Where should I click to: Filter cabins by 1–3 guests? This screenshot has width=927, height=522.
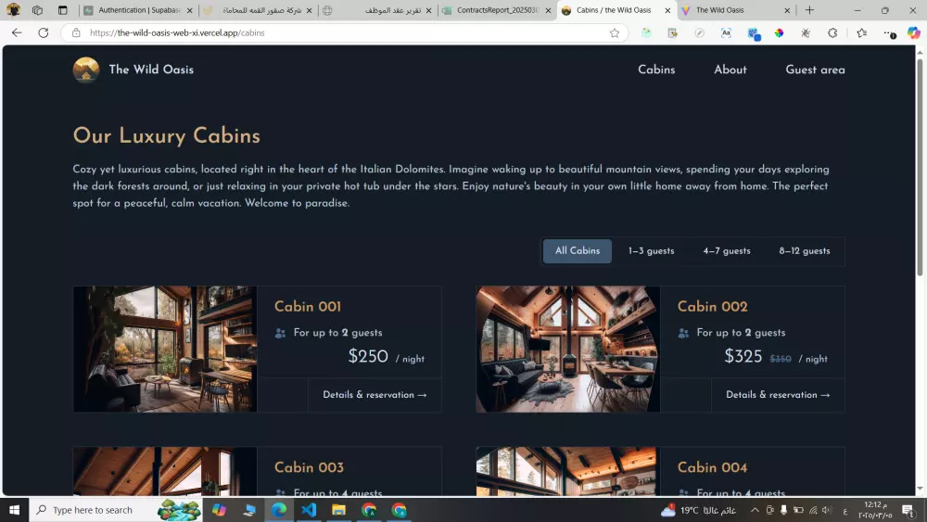coord(651,250)
